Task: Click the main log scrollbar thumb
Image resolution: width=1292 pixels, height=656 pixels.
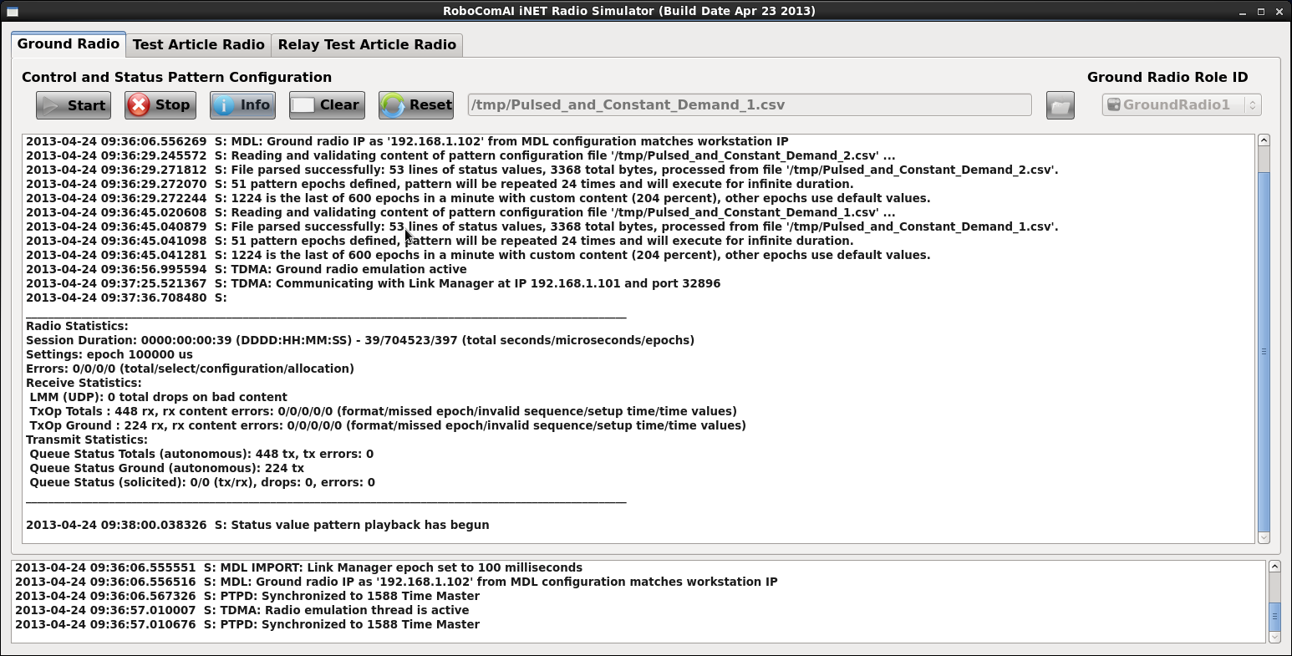Action: tap(1264, 351)
